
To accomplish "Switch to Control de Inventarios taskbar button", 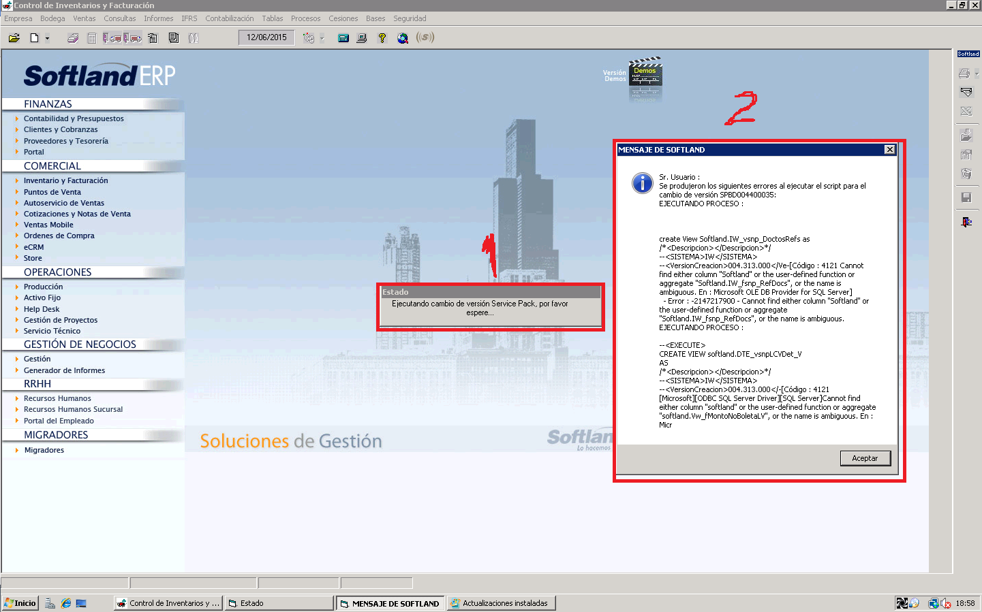I will coord(168,603).
